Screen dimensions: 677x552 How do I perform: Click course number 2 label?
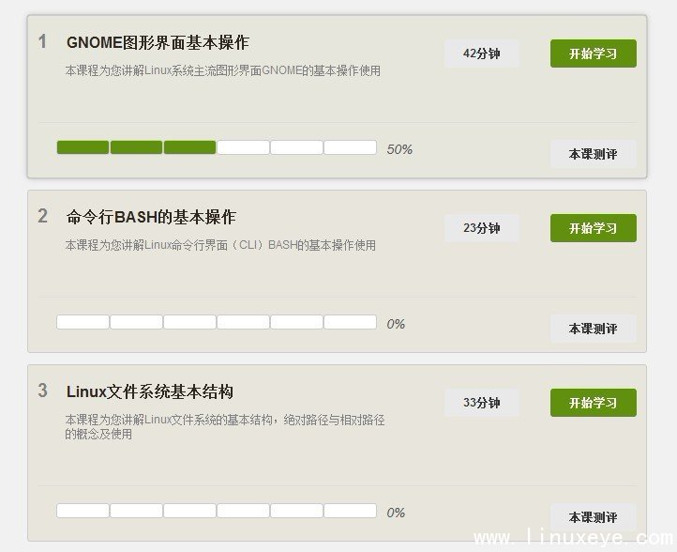(x=42, y=216)
